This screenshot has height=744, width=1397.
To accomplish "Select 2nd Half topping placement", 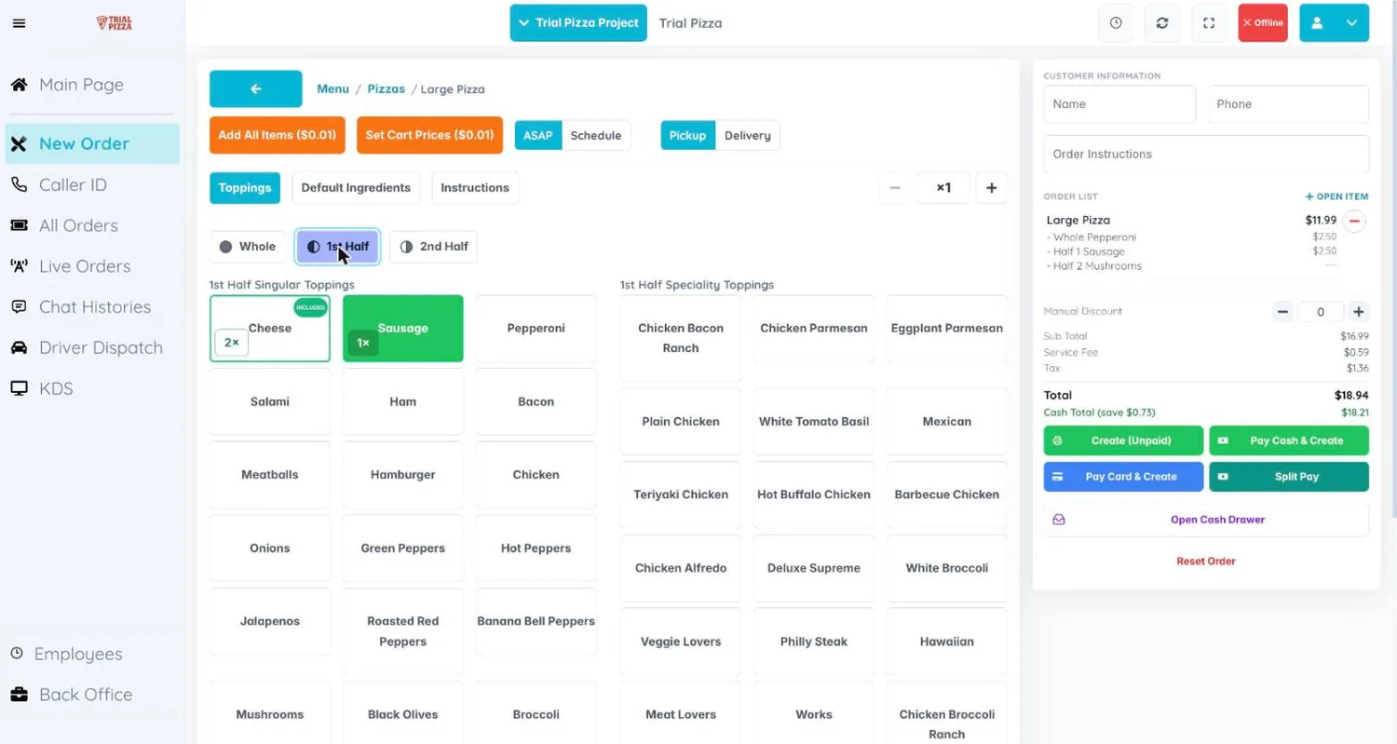I will (x=433, y=247).
